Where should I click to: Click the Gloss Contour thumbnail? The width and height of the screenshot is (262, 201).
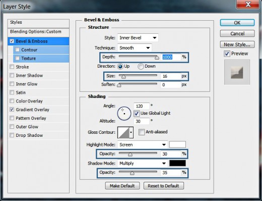tap(123, 132)
